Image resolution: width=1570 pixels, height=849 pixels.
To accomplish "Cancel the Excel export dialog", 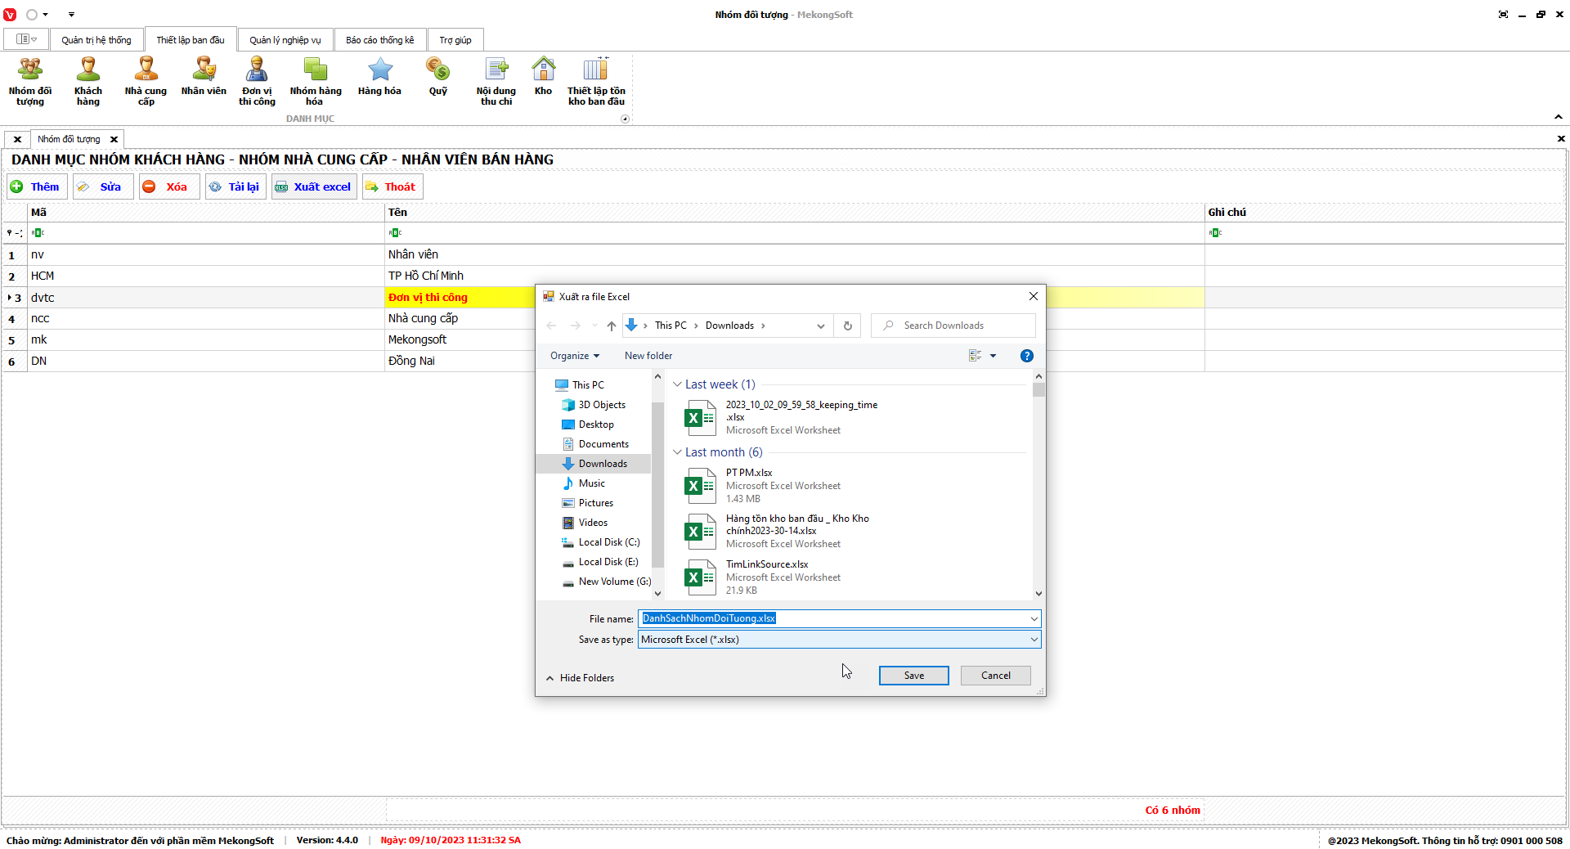I will [x=996, y=676].
